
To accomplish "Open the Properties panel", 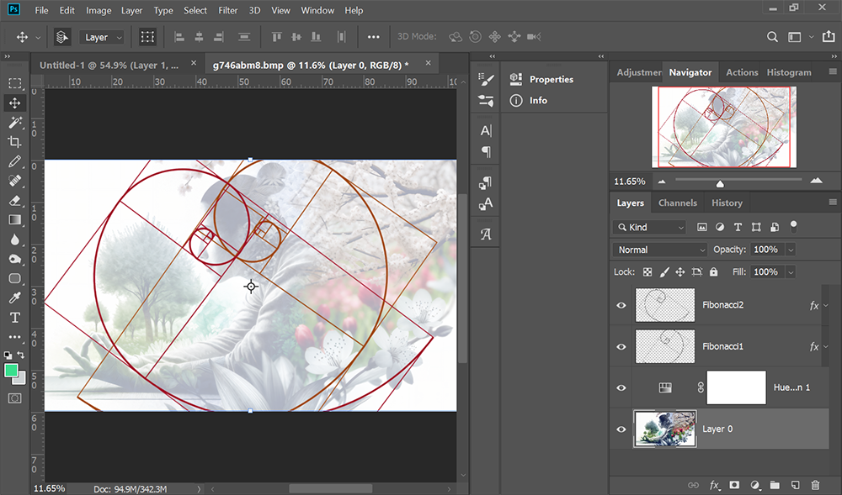I will [x=551, y=79].
